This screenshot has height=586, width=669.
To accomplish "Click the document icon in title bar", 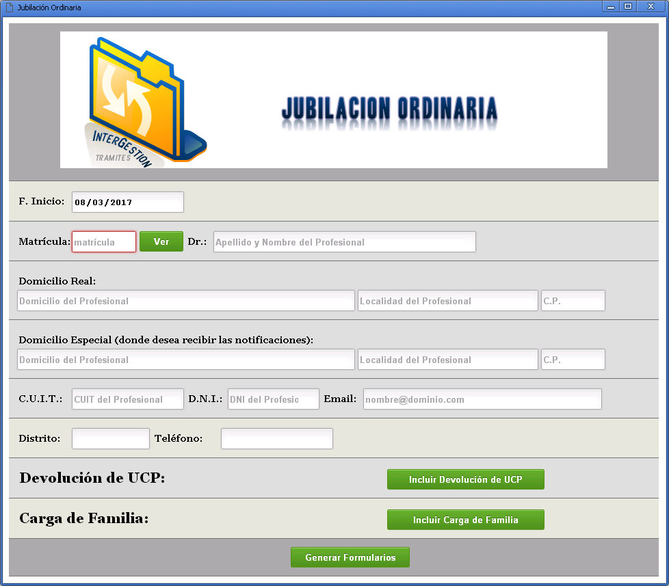I will pos(10,8).
